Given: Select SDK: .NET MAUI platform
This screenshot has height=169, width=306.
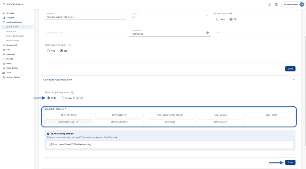Looking at the screenshot, I should [69, 115].
